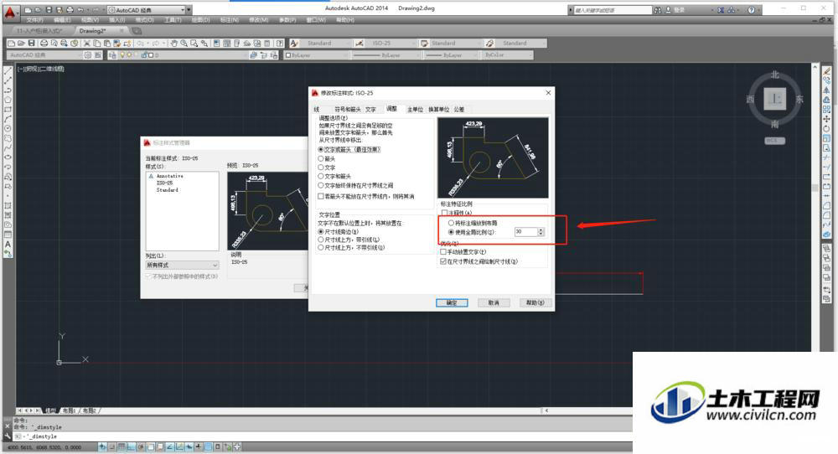Viewport: 838px width, 454px height.
Task: Click the Save icon in standard toolbar
Action: click(x=31, y=44)
